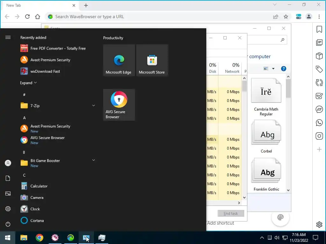Click Add shortcut on new tab page
The width and height of the screenshot is (326, 244).
[x=220, y=223]
